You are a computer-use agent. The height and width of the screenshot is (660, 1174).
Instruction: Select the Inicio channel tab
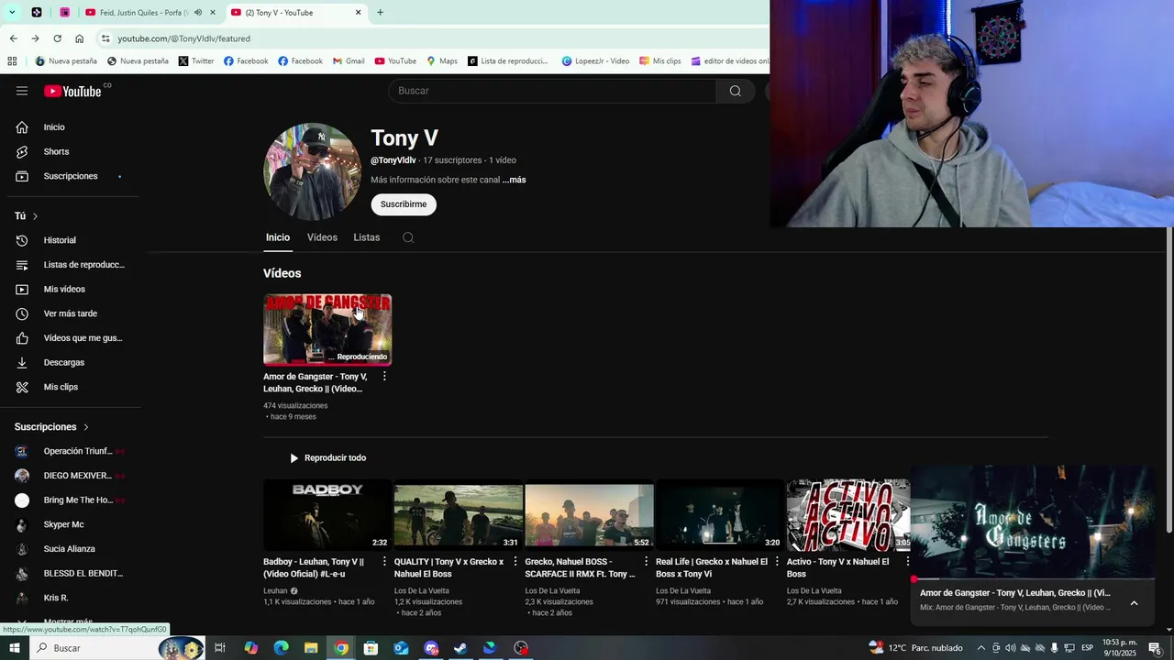[x=278, y=237]
